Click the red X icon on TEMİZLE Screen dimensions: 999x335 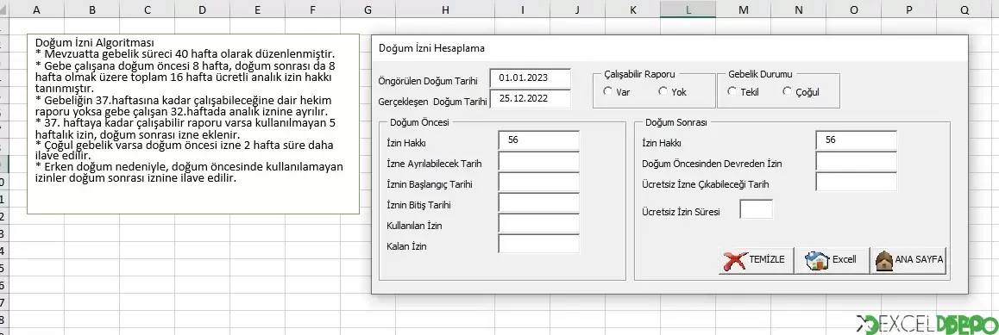click(734, 260)
